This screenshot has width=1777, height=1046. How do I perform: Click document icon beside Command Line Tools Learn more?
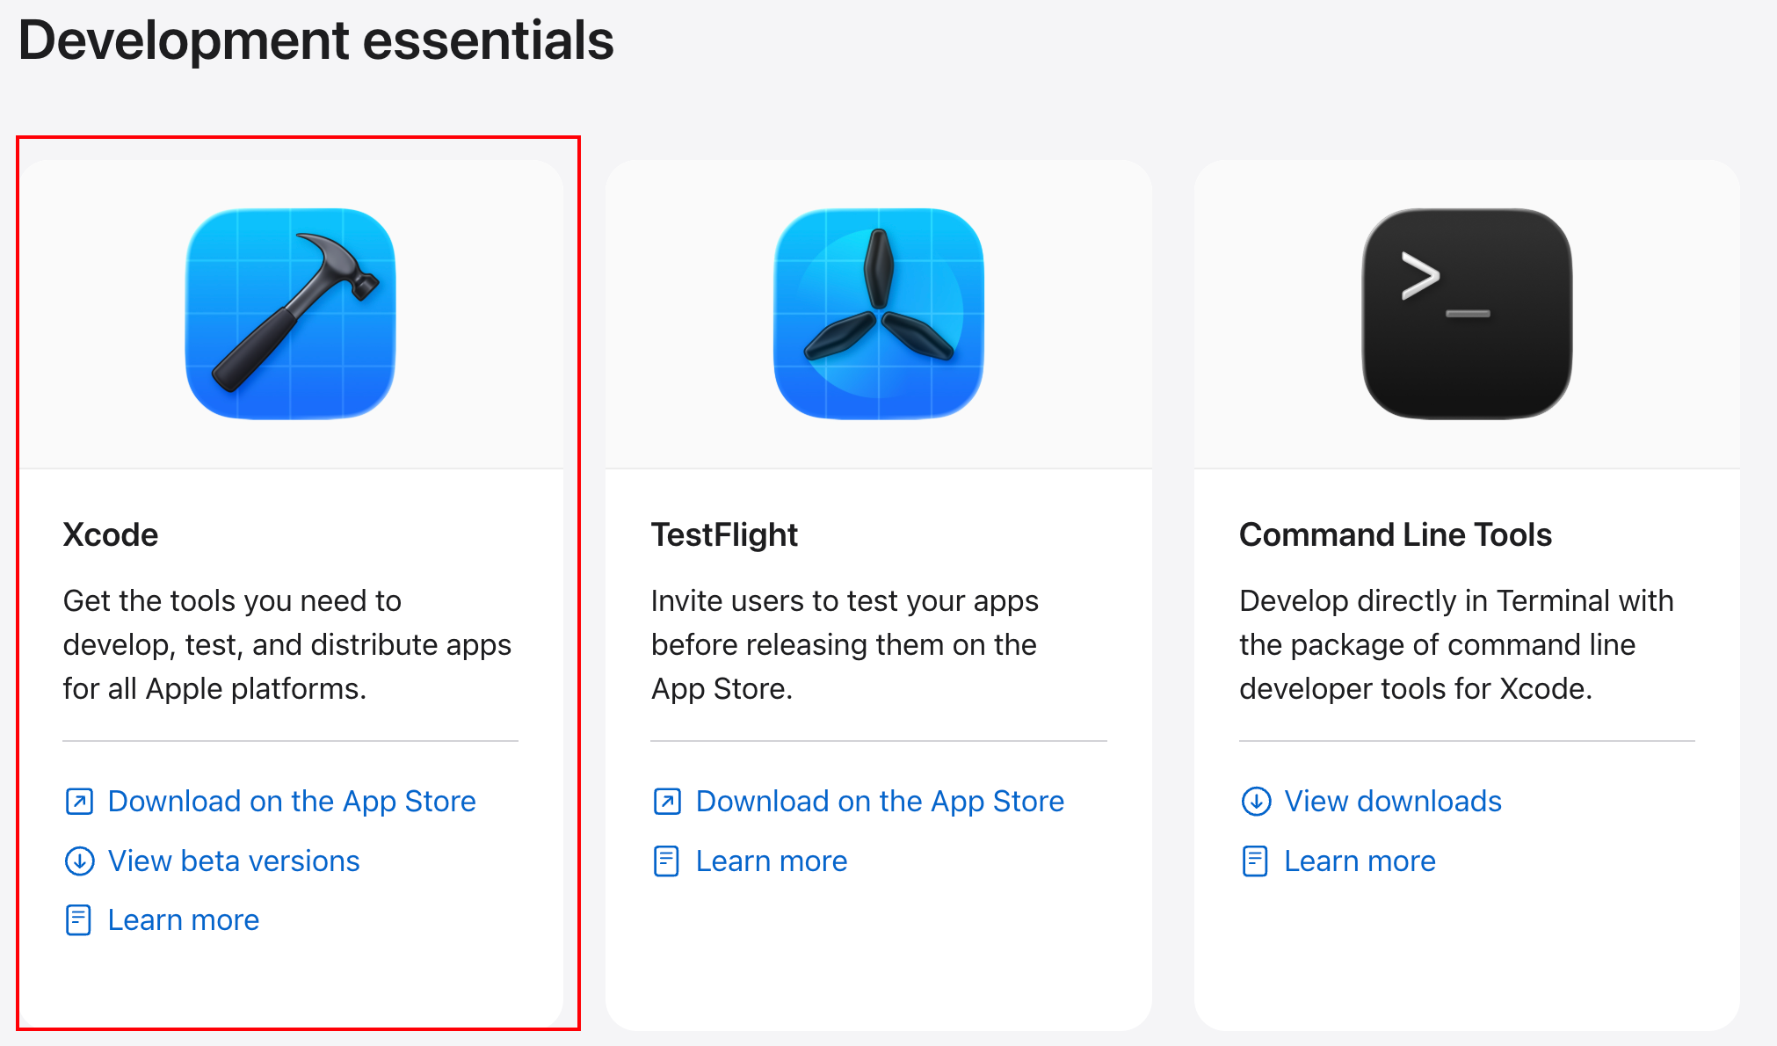point(1255,861)
